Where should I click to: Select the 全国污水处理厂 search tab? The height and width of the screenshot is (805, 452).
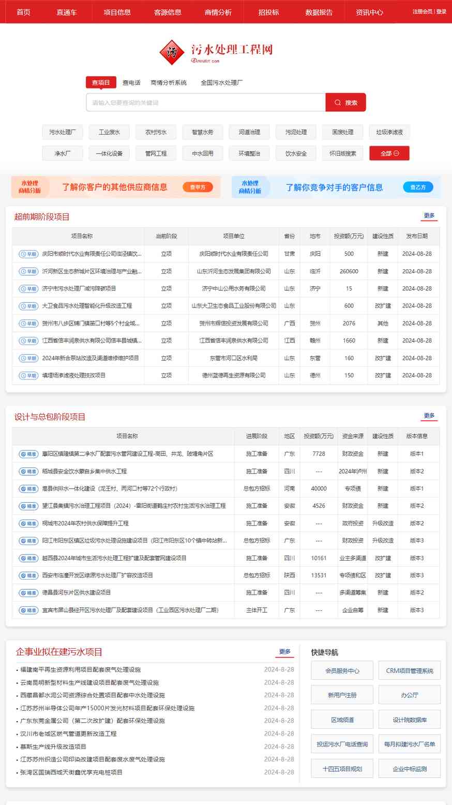pos(222,82)
